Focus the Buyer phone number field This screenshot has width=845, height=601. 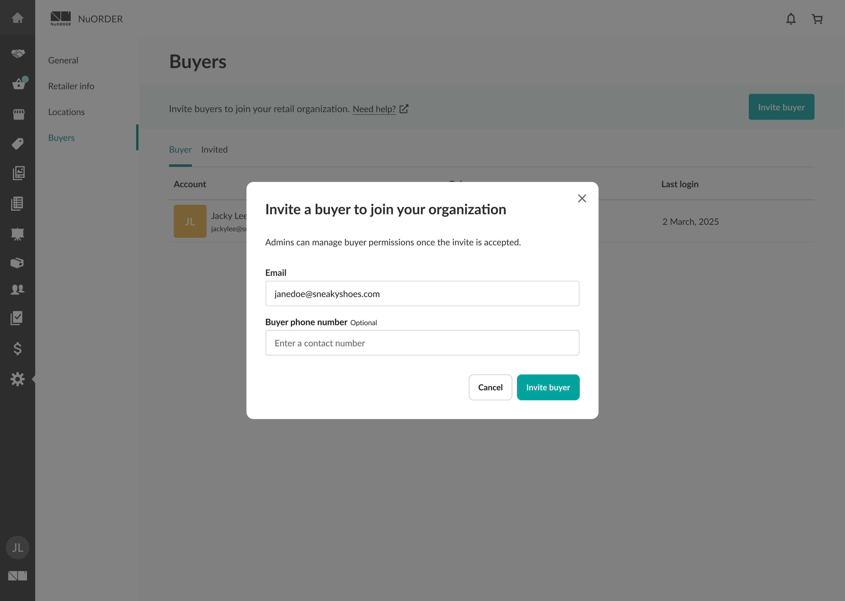[x=422, y=343]
